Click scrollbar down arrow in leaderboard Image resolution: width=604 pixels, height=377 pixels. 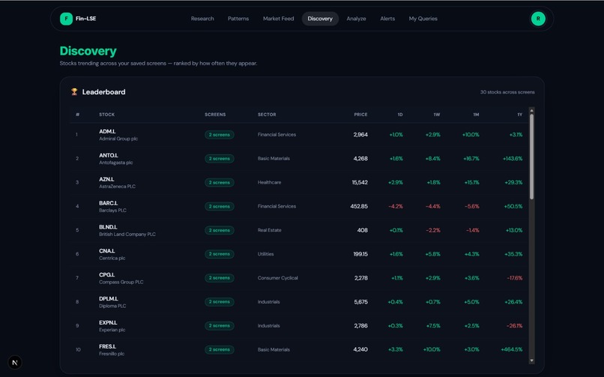[531, 361]
